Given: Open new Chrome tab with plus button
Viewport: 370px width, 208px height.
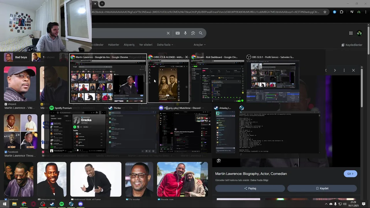Looking at the screenshot, I should 102,4.
